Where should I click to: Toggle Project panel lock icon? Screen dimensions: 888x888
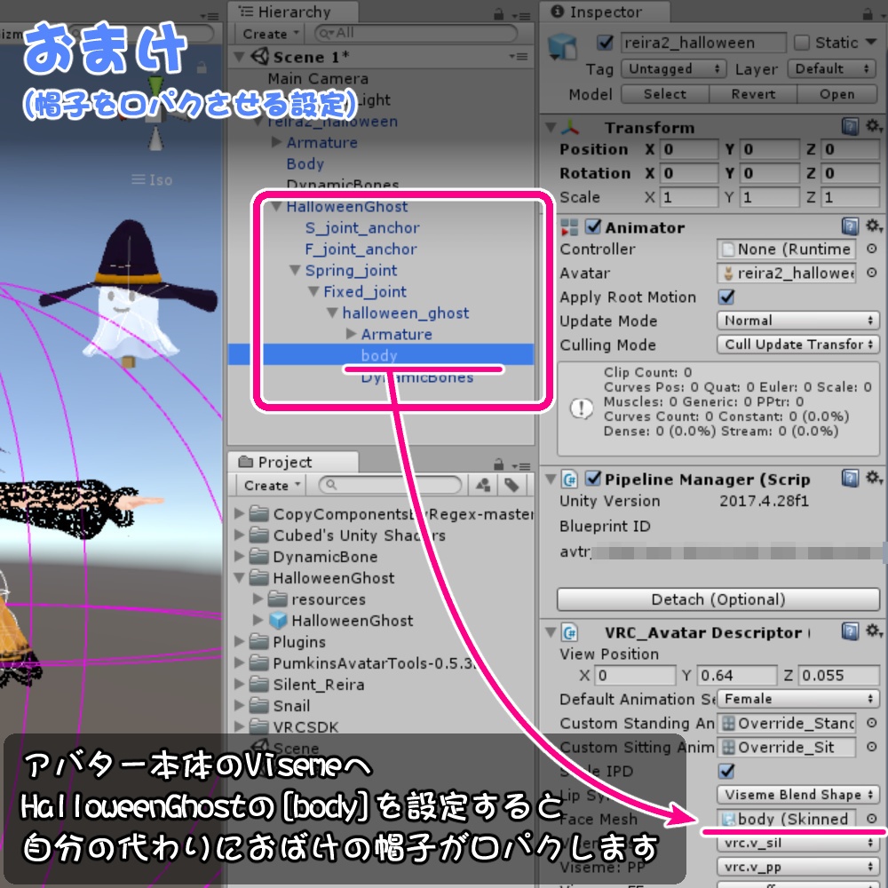pyautogui.click(x=498, y=464)
